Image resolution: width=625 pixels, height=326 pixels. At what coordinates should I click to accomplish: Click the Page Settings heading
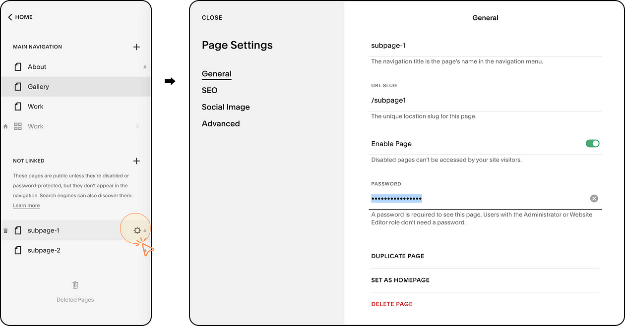point(237,45)
